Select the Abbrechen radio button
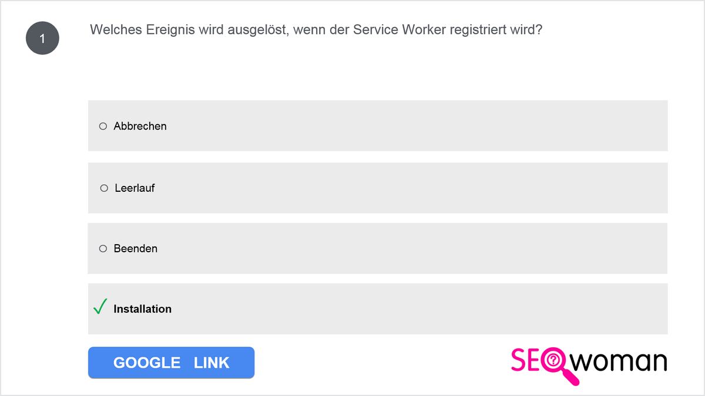The image size is (705, 396). (103, 126)
